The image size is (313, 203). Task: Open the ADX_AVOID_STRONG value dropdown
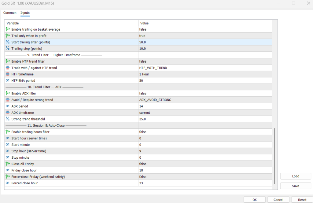tap(205, 100)
